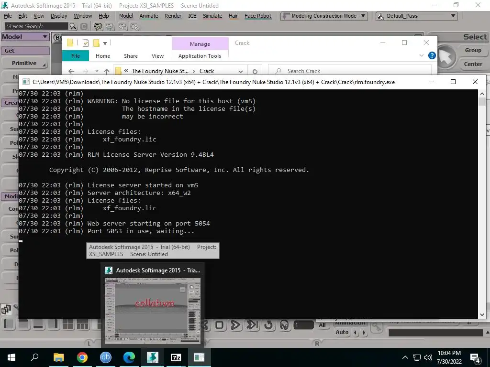Go back in the Crack Explorer window
Image resolution: width=490 pixels, height=367 pixels.
(x=71, y=71)
